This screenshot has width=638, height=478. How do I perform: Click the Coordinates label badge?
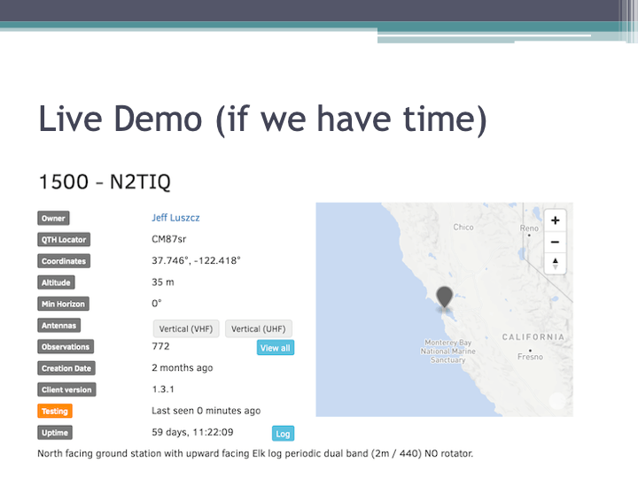click(x=63, y=261)
